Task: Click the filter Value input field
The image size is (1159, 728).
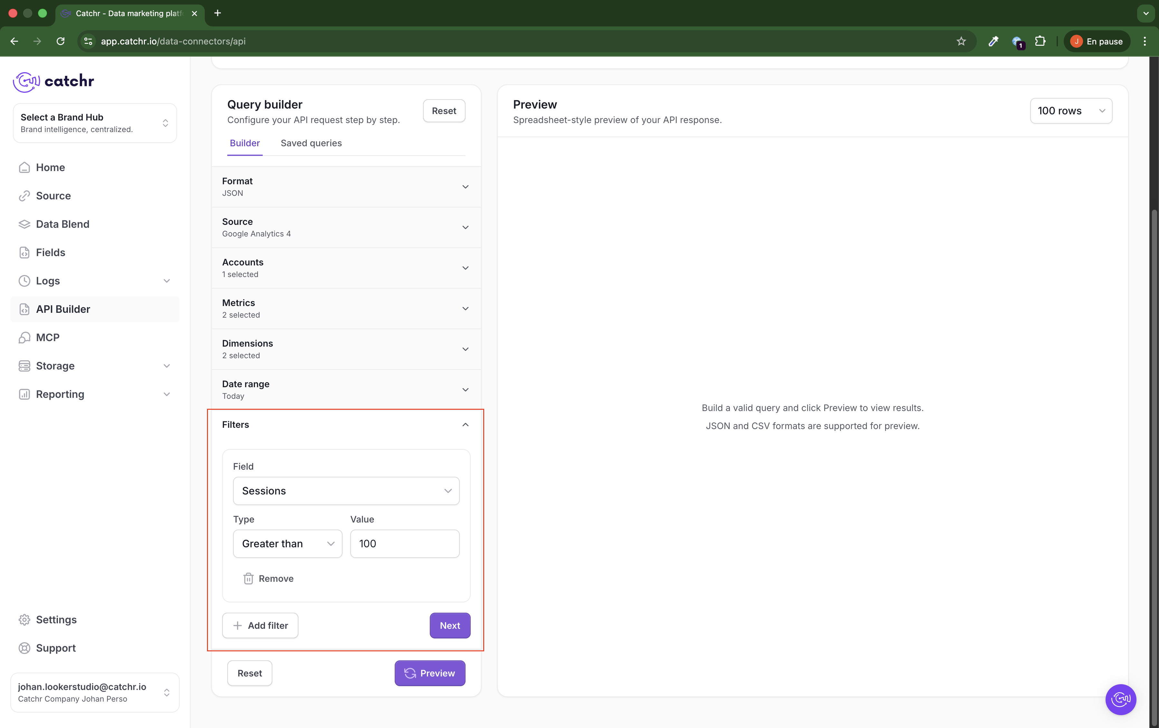Action: pyautogui.click(x=404, y=544)
